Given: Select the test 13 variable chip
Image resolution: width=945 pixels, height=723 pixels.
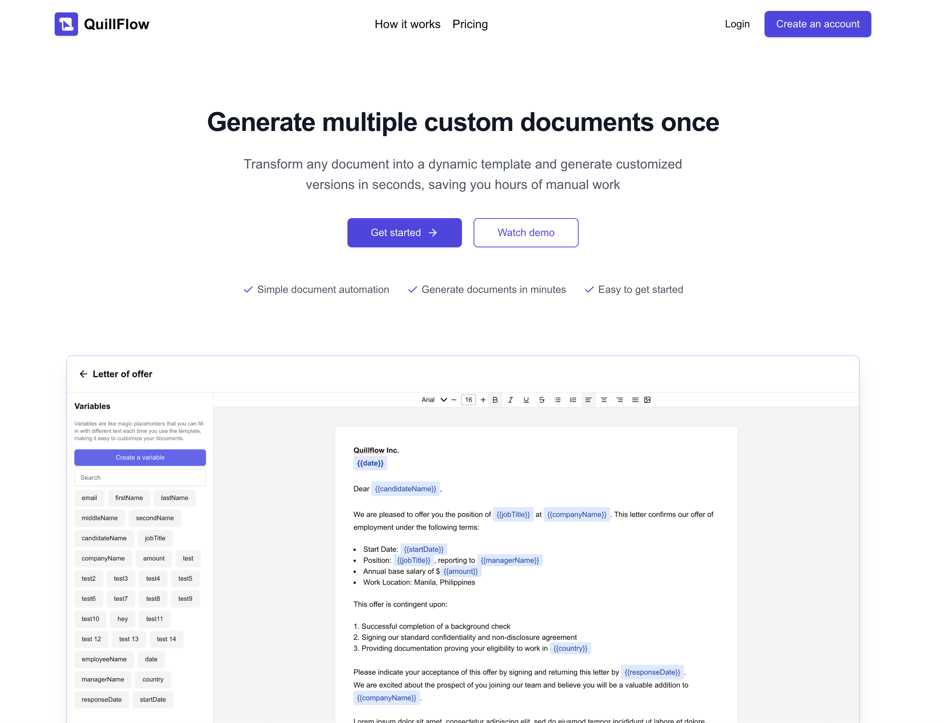Looking at the screenshot, I should pyautogui.click(x=129, y=639).
